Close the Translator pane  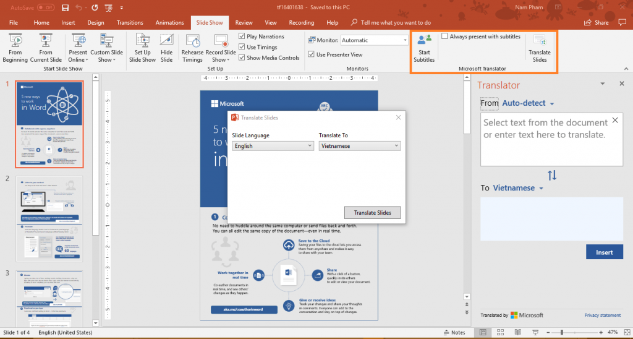pos(622,84)
